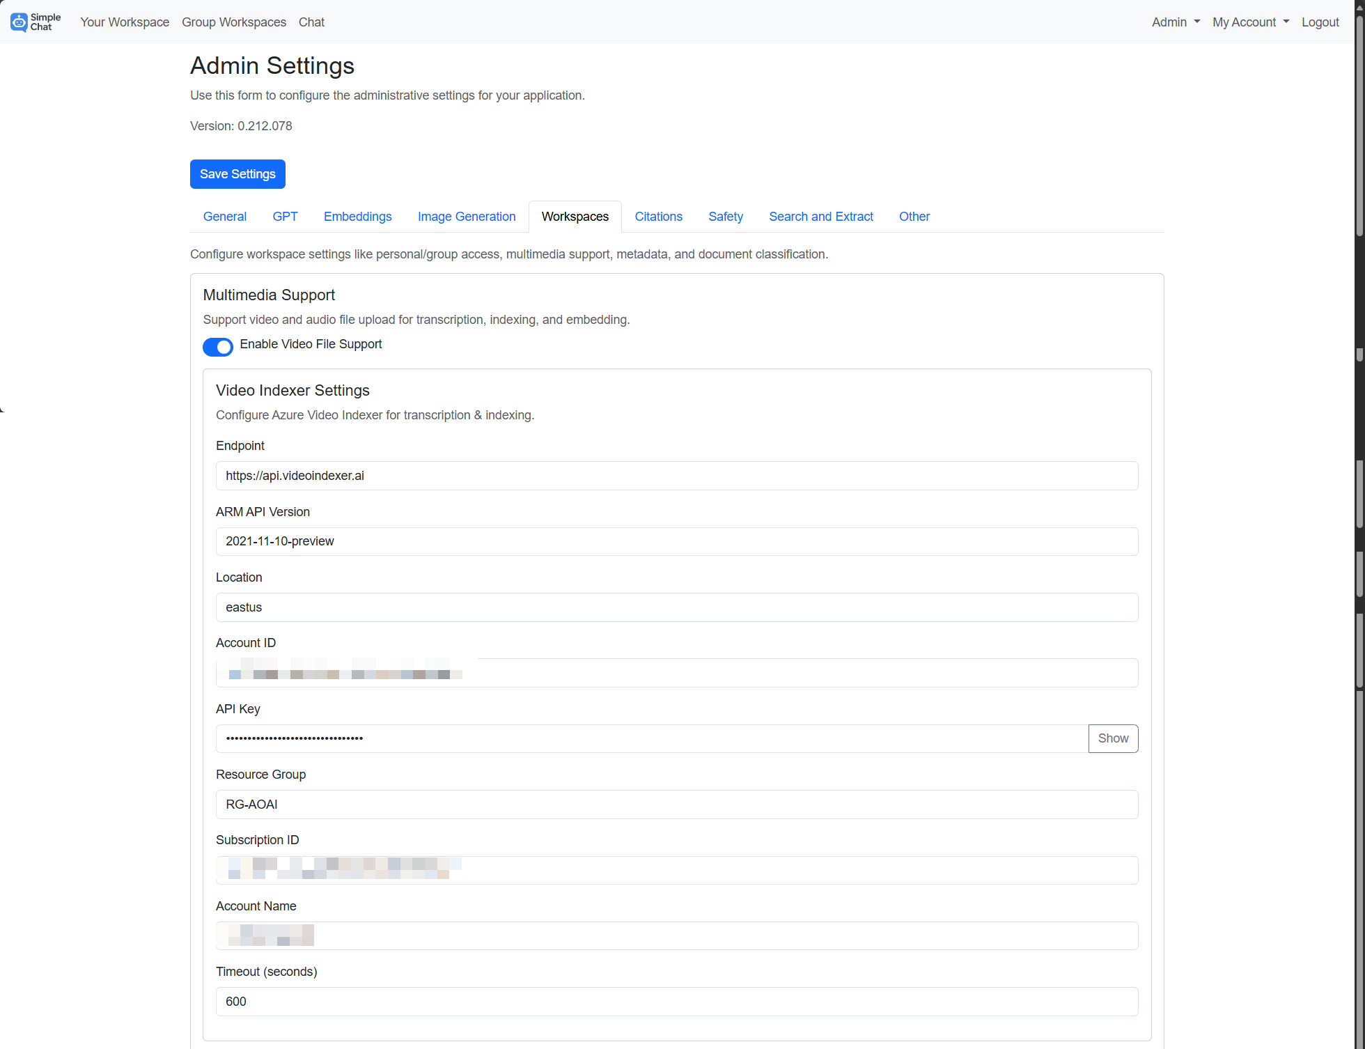Click Logout
The image size is (1365, 1049).
[1320, 22]
